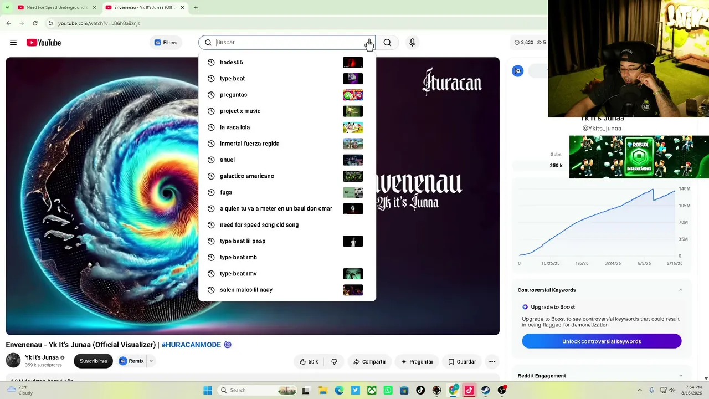The image size is (709, 399).
Task: Expand the Reddit Engagement section
Action: pos(681,376)
